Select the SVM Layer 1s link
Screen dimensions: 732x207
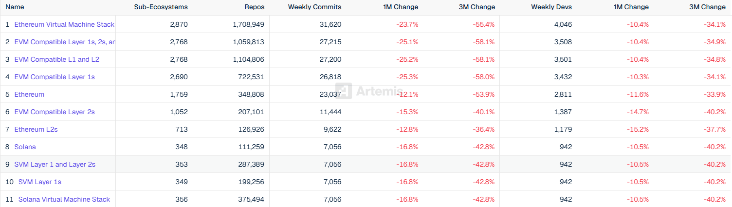(40, 182)
